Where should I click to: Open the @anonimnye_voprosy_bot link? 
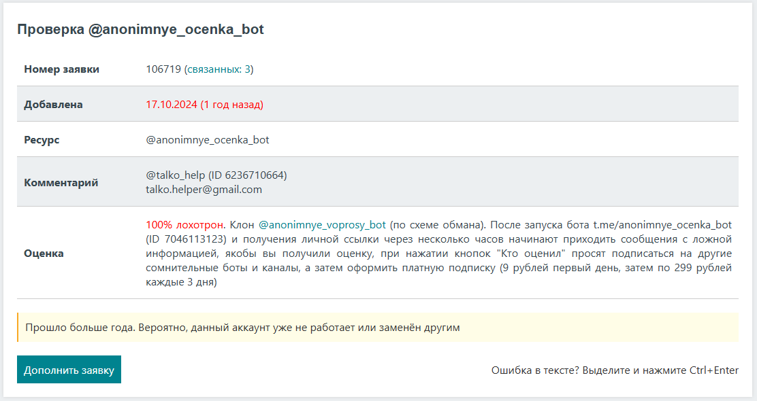[322, 224]
